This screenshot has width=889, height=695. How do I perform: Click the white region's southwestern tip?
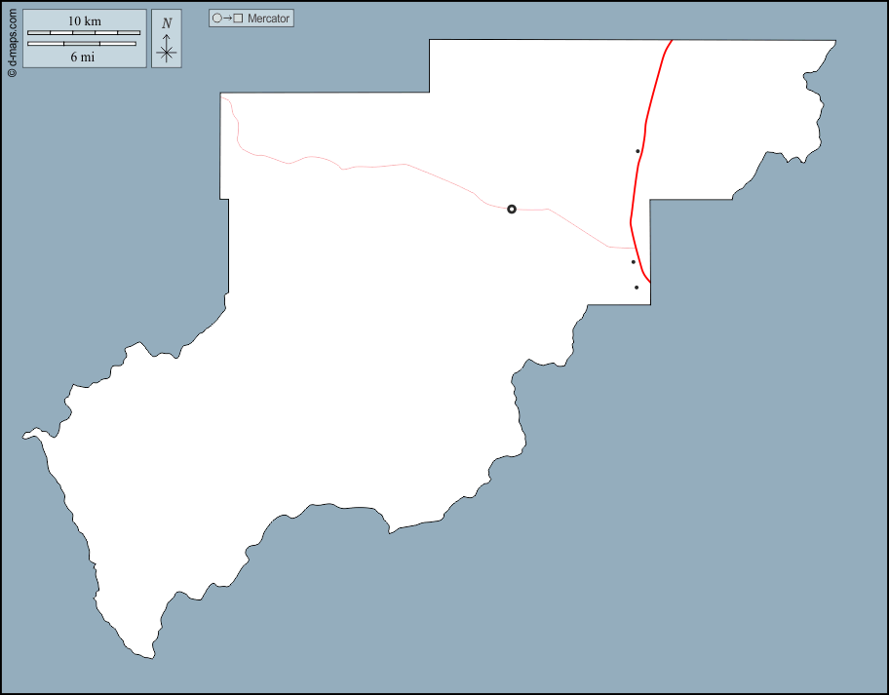coord(151,657)
